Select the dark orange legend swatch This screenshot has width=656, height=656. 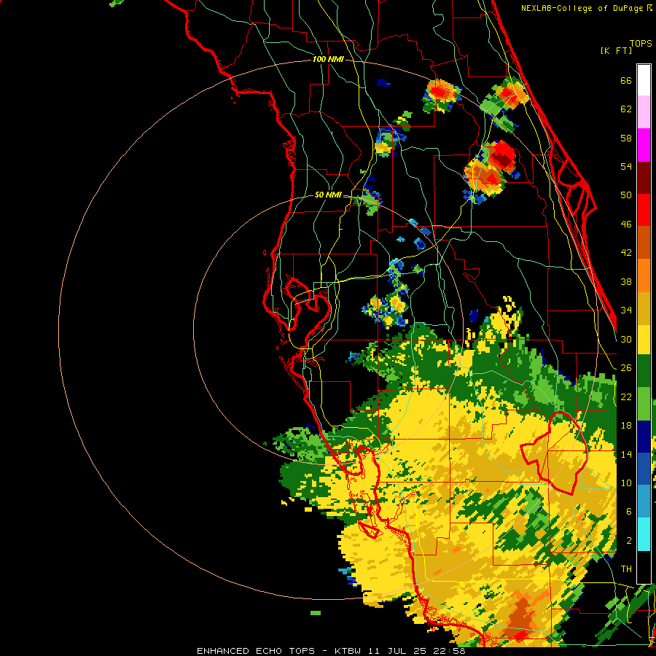(x=644, y=243)
